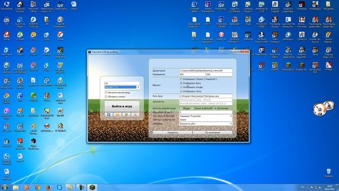Click the Google Chrome taskbar icon
Screen dimensions: 339x191
pyautogui.click(x=38, y=187)
